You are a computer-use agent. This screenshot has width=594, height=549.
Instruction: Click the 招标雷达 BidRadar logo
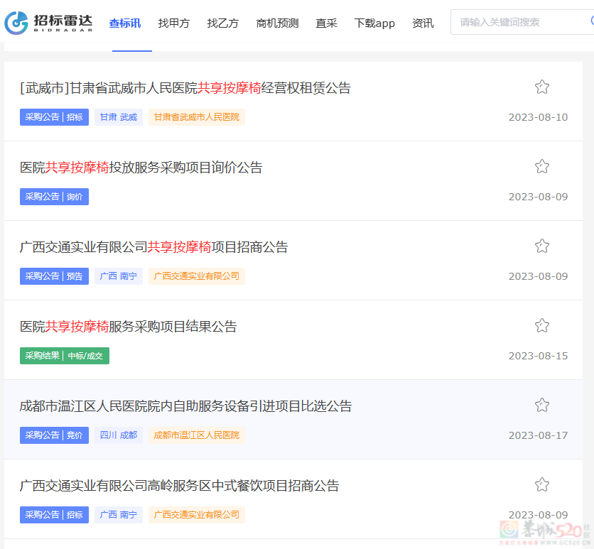48,23
